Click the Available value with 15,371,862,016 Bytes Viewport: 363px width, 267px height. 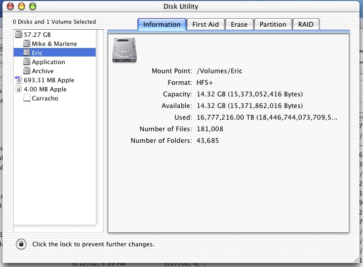(x=250, y=105)
